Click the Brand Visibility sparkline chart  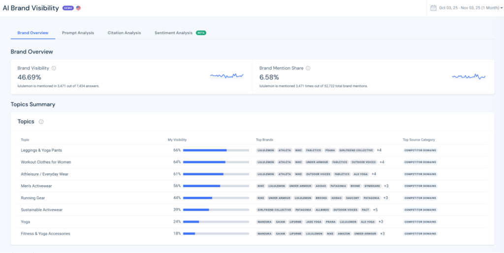coord(227,76)
